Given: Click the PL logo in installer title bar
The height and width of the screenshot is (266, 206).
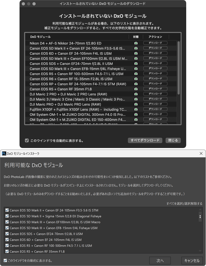Looking at the screenshot, I should (x=4, y=154).
